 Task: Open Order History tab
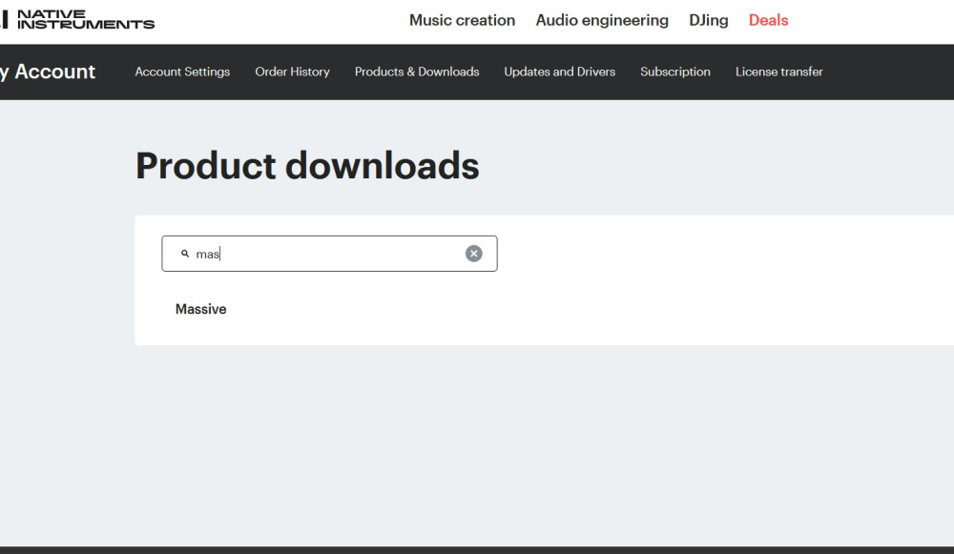coord(292,72)
